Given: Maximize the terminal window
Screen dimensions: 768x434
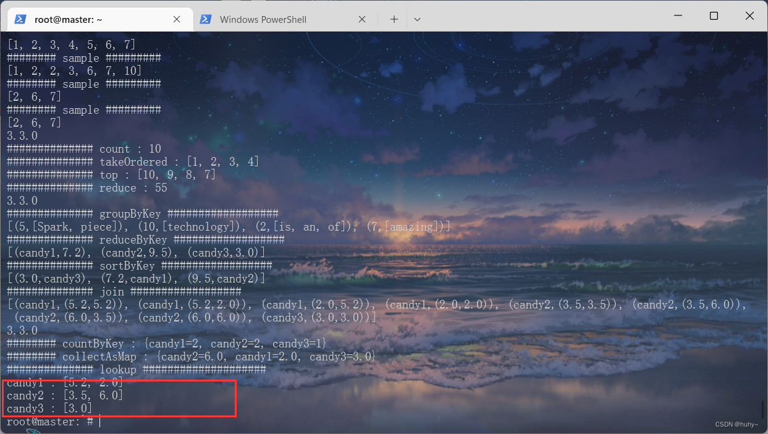Looking at the screenshot, I should click(714, 15).
